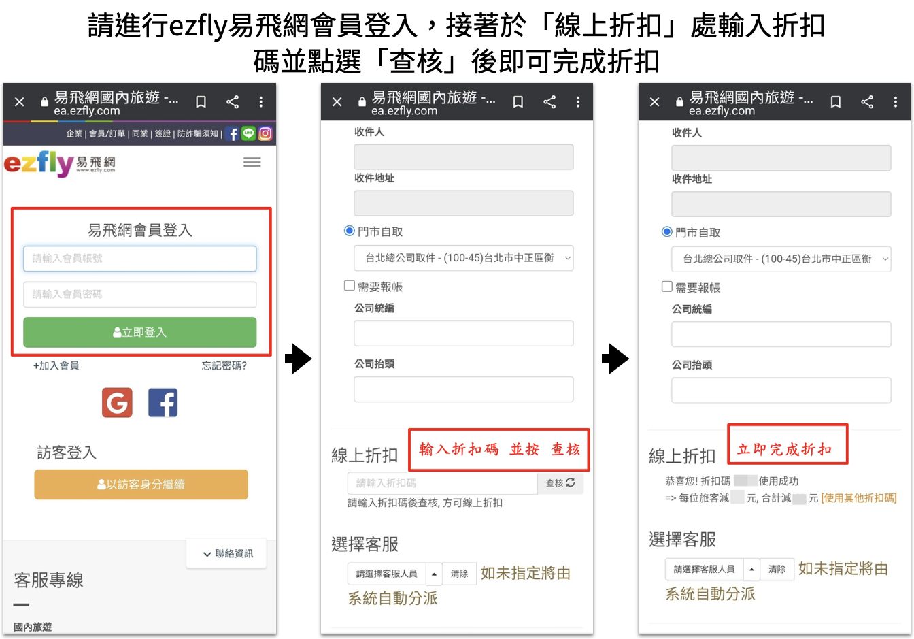Click the 公司抬頭 field in the right screenshot
This screenshot has width=914, height=639.
point(781,390)
